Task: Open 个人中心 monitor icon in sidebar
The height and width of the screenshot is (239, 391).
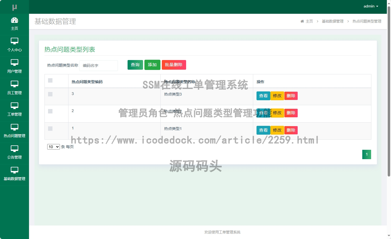Action: [x=14, y=41]
